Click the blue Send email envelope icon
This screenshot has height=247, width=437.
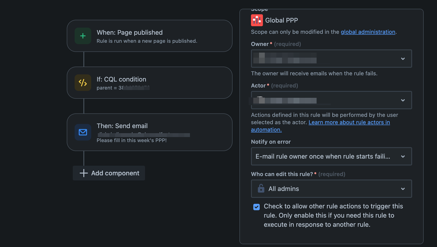click(83, 132)
